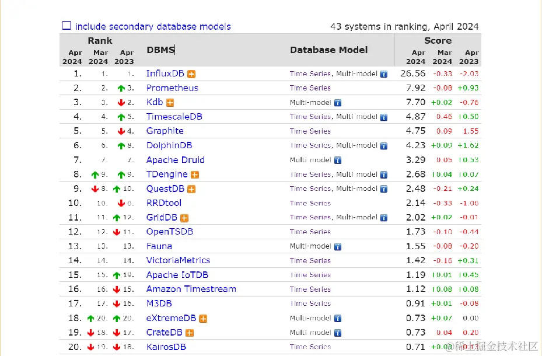The width and height of the screenshot is (542, 356).
Task: Open the Prometheus link
Action: point(172,88)
